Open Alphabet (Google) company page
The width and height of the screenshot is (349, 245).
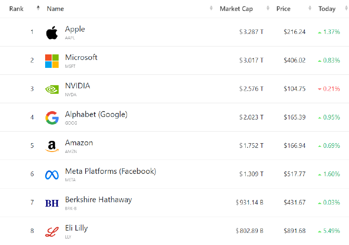(x=96, y=114)
